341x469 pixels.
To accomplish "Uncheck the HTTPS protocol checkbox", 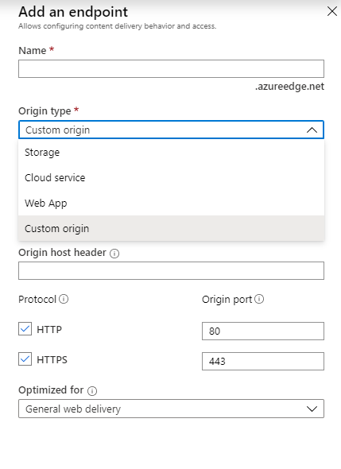I will tap(25, 359).
